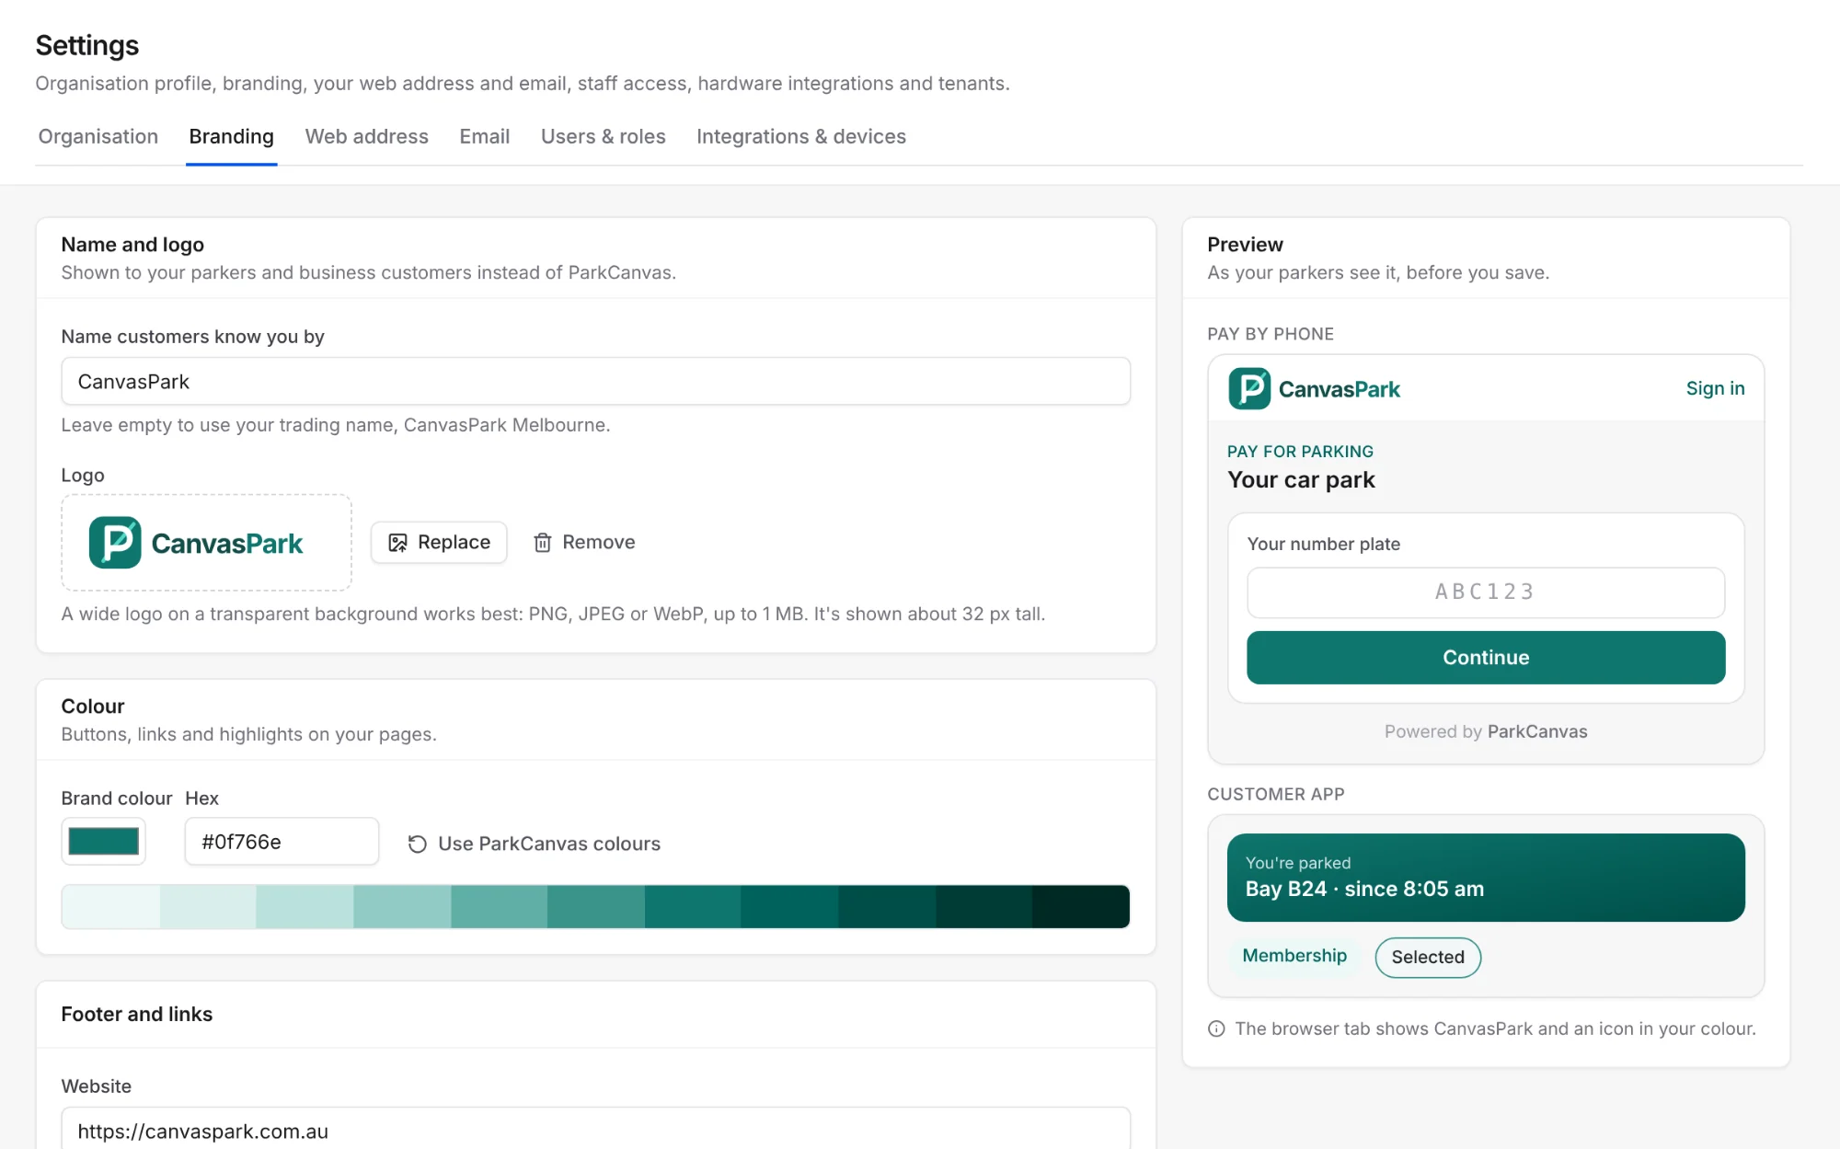Click the Hex colour input field
Viewport: 1840px width, 1149px height.
(282, 841)
